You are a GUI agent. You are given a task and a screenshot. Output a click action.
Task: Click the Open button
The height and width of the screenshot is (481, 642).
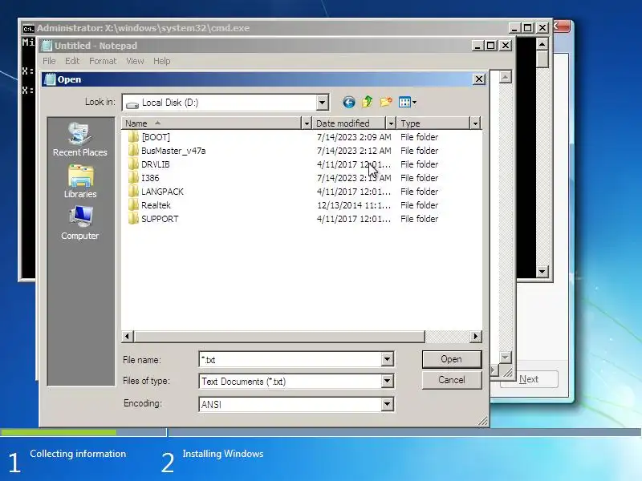[x=452, y=359]
